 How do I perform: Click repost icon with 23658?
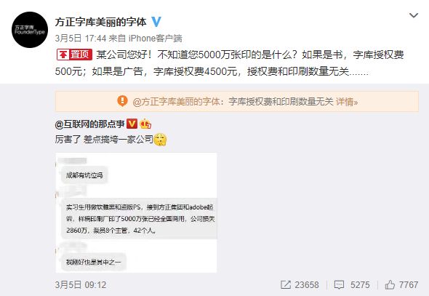tap(286, 285)
